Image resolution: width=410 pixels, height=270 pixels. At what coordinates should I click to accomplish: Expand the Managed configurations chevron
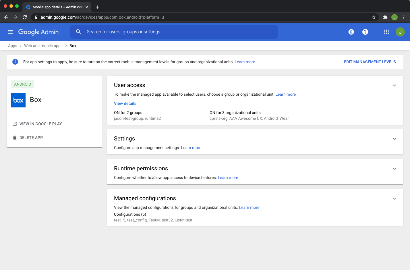[394, 198]
